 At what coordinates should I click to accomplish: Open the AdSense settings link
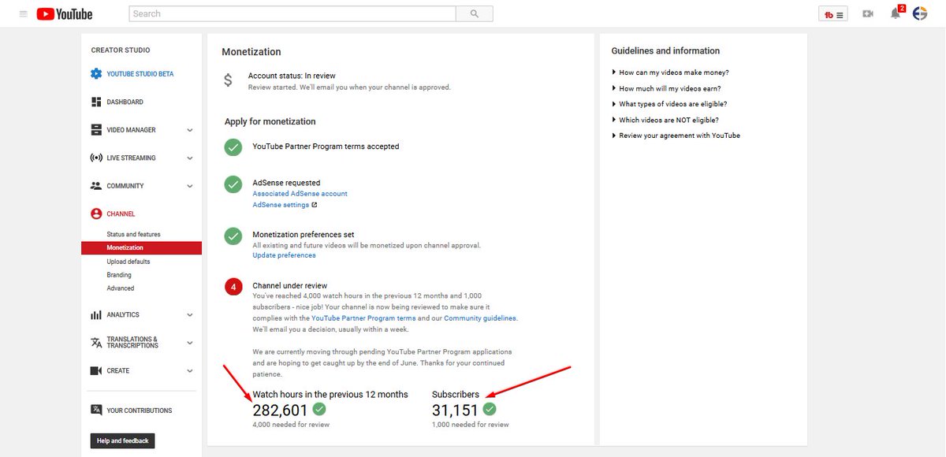281,205
